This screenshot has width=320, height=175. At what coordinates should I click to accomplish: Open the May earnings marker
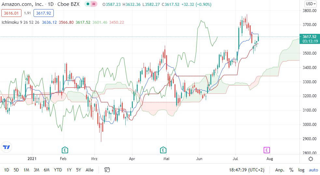(163, 150)
